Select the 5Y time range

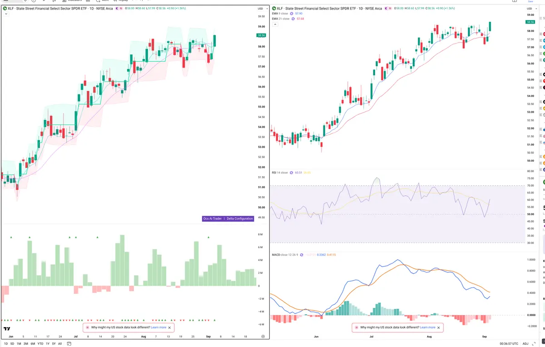54,343
